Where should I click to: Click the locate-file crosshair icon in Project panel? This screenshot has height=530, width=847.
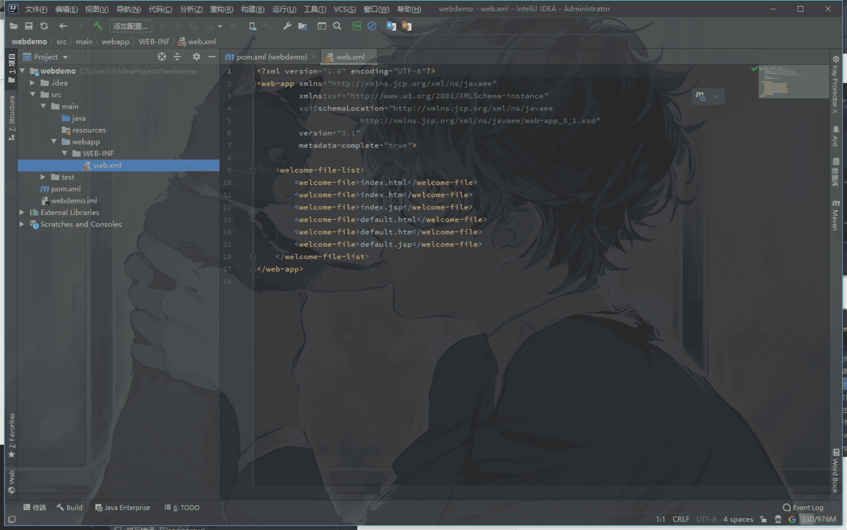click(162, 57)
